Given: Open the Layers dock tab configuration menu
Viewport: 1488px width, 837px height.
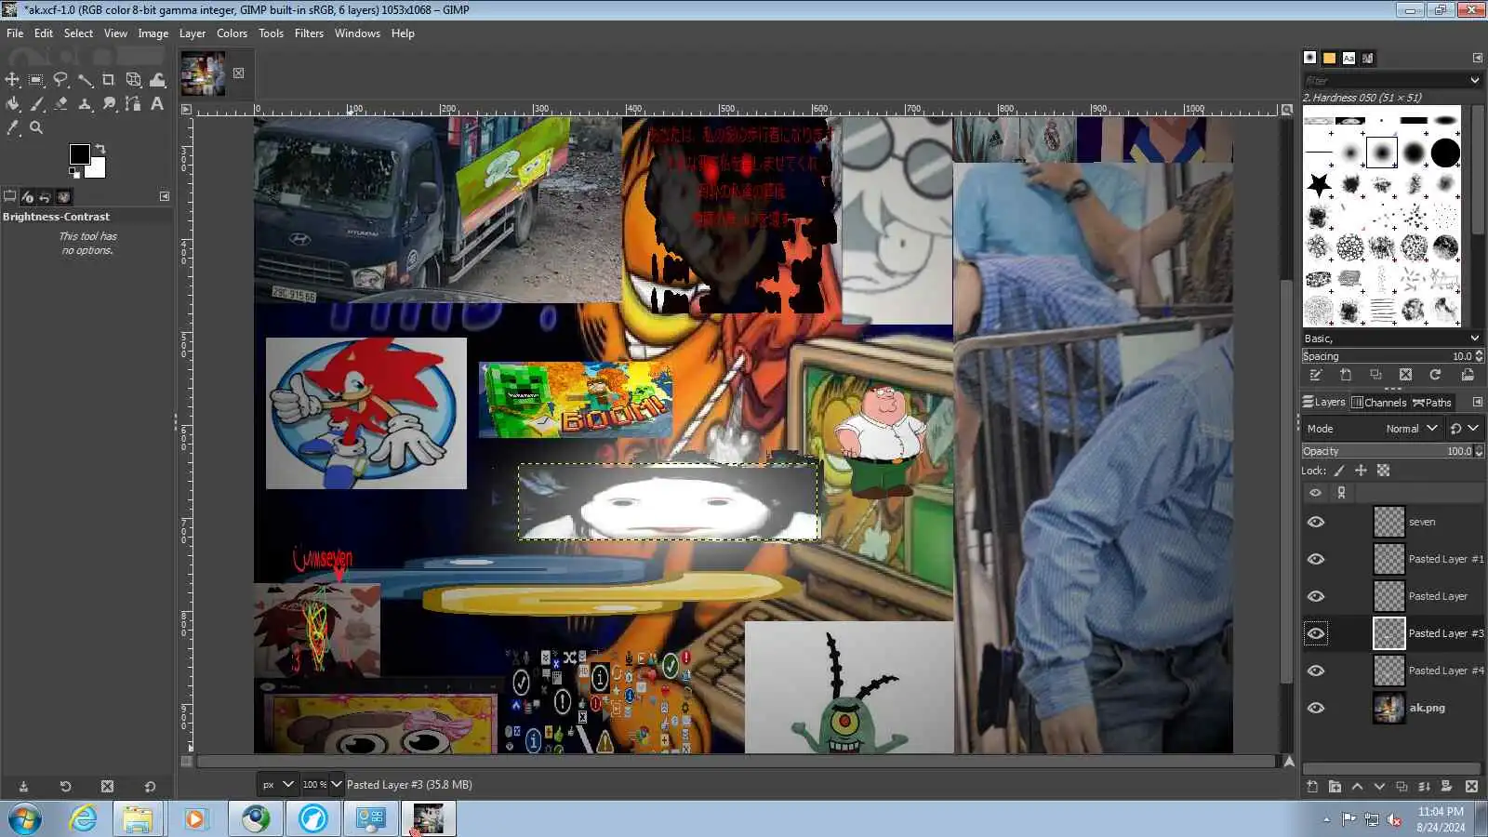Looking at the screenshot, I should point(1477,403).
